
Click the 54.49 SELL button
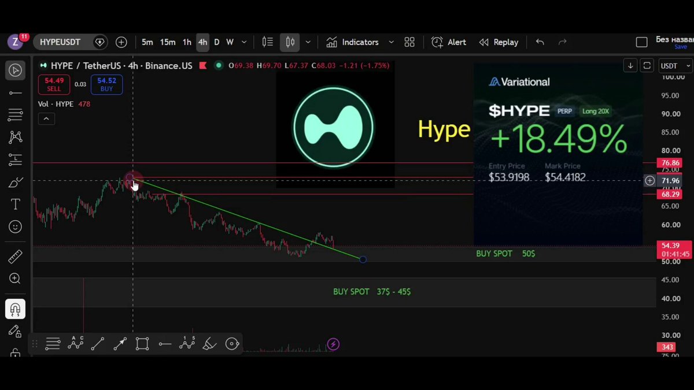tap(54, 85)
